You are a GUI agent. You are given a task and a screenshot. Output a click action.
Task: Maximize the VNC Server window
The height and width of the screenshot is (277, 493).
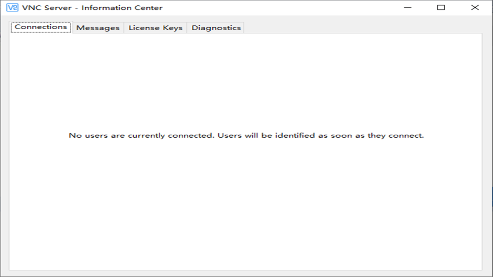click(441, 8)
